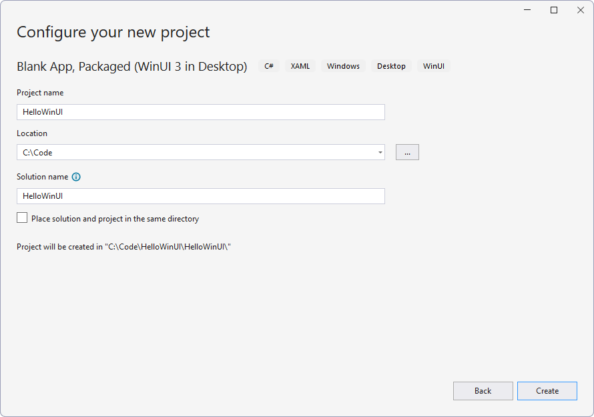This screenshot has width=594, height=417.
Task: Click the Blank App template heading
Action: (131, 66)
